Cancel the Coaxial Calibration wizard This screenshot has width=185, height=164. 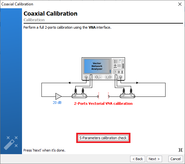175,159
